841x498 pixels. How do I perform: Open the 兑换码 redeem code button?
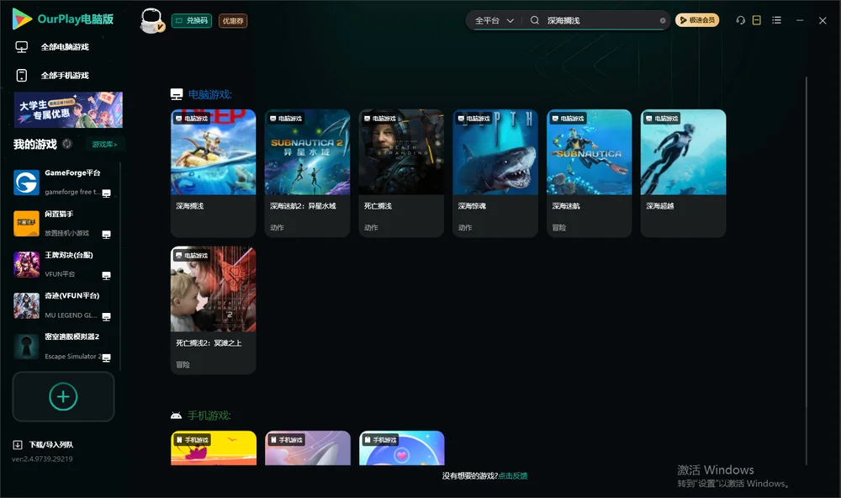192,20
